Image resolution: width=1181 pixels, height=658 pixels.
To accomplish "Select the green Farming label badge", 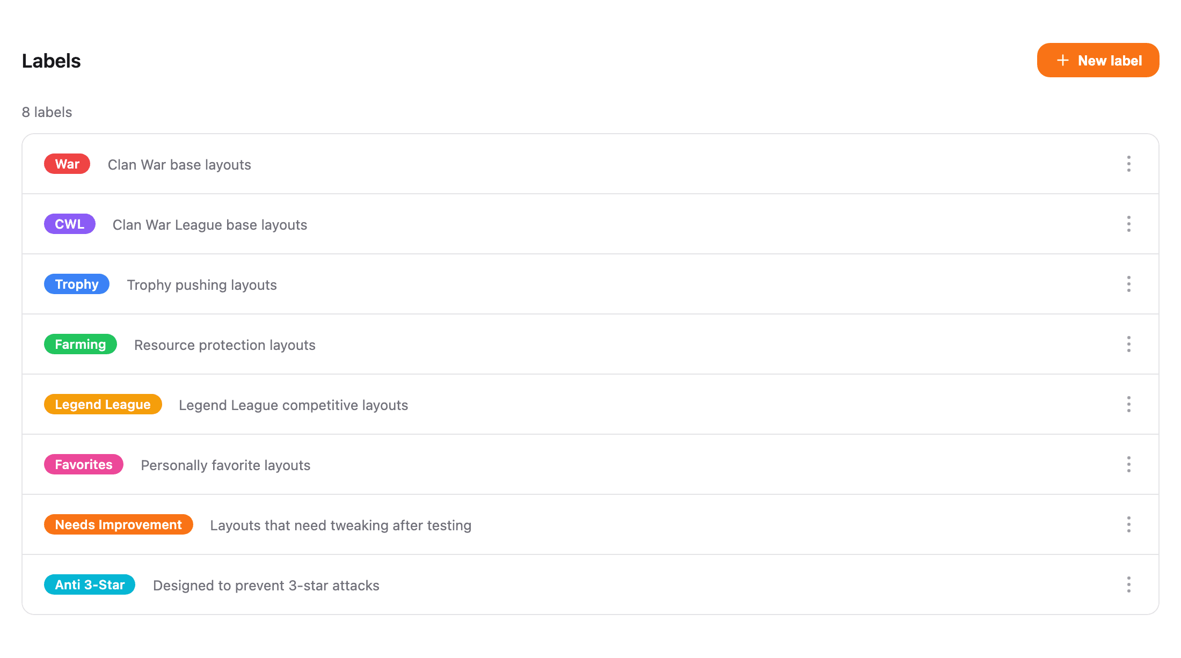I will coord(81,344).
